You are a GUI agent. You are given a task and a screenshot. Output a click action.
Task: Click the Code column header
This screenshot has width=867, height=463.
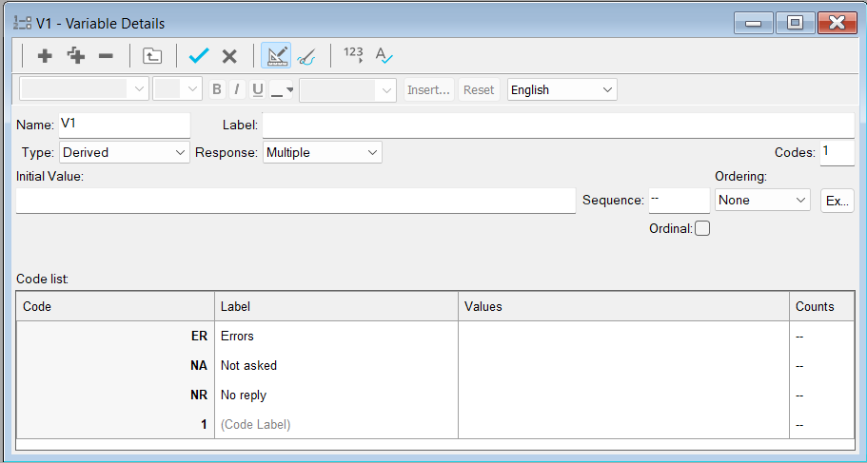115,307
